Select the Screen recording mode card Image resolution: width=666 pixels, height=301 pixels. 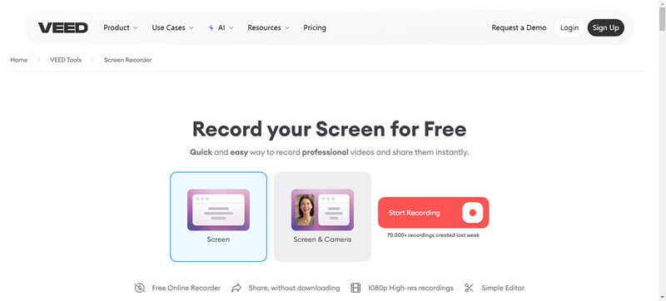(218, 217)
